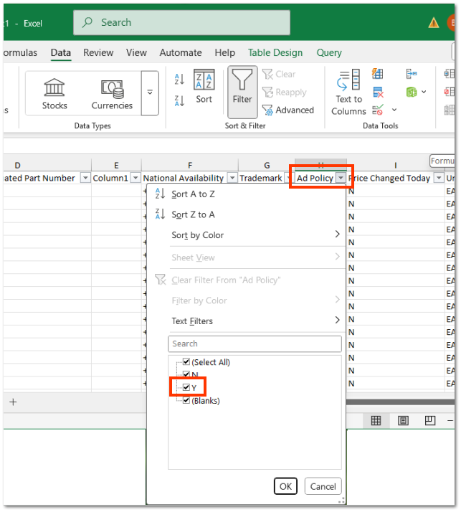Uncheck the N filter value
461x512 pixels.
pos(186,374)
